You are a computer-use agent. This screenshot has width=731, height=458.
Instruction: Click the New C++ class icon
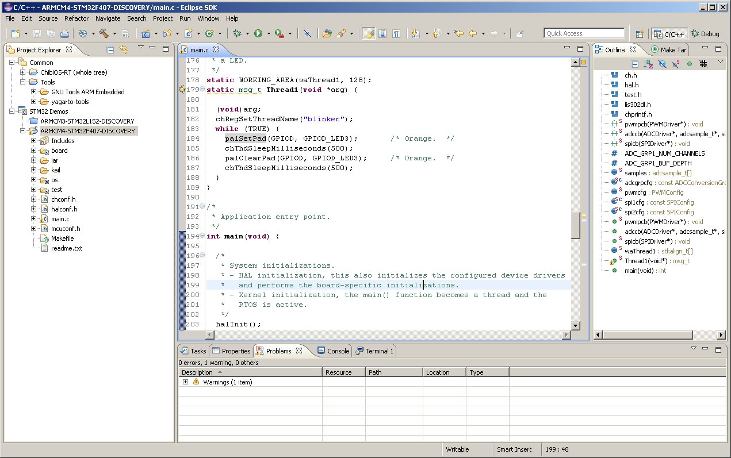209,33
